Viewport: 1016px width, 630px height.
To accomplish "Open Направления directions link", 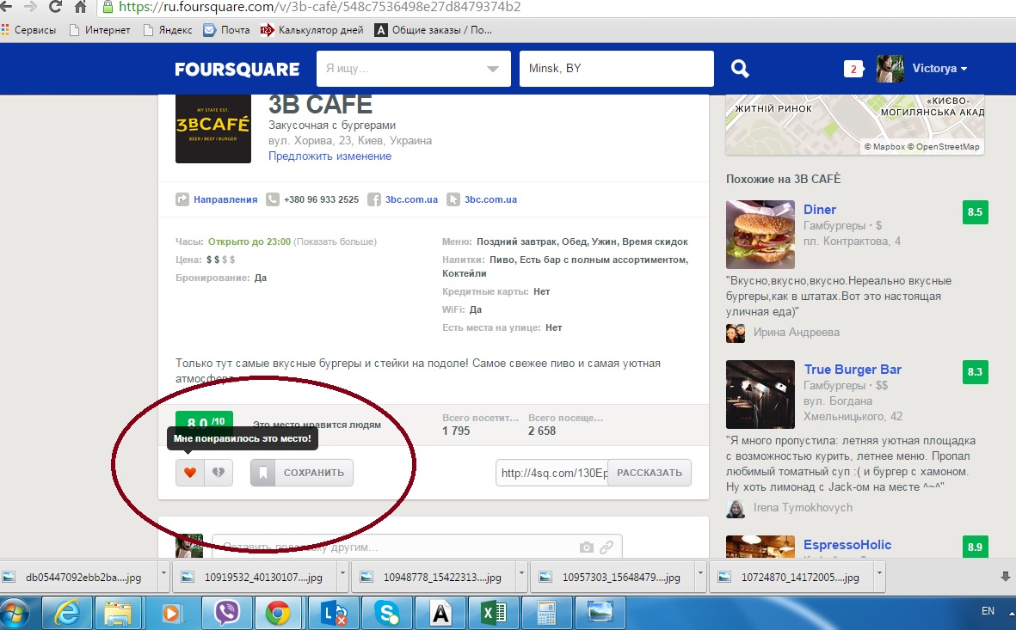I will (225, 199).
